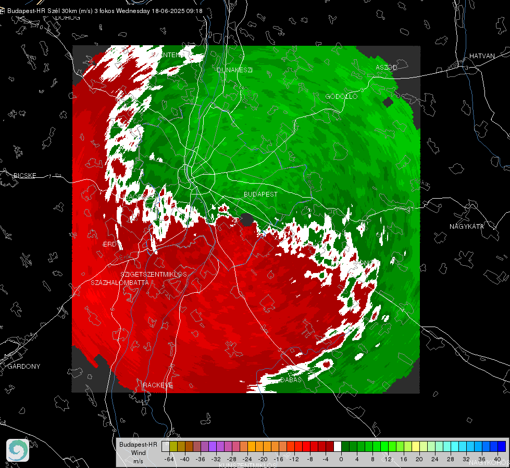510x468 pixels.
Task: Select the olive legend swatch above -64
Action: point(173,447)
